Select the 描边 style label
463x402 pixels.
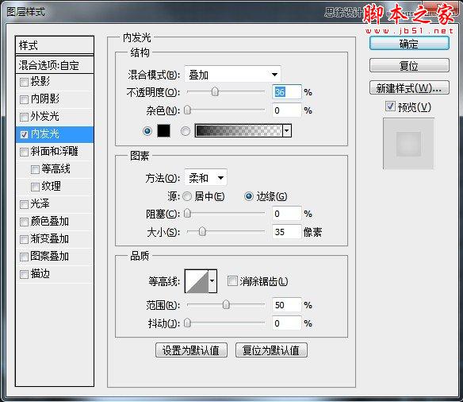tap(40, 273)
